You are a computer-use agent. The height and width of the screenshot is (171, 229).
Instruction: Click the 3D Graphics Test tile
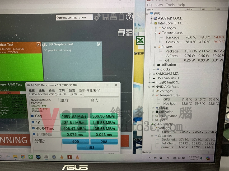click(72, 61)
